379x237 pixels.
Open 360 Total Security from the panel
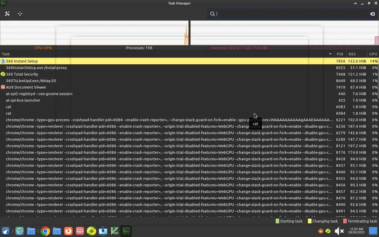coord(91,231)
